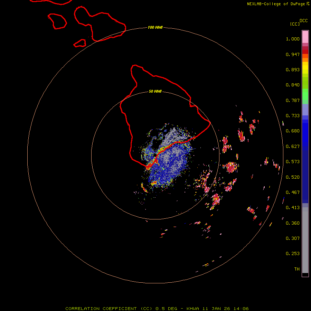This screenshot has height=311, width=311.
Task: Select the 0.733 scale value
Action: tap(293, 116)
